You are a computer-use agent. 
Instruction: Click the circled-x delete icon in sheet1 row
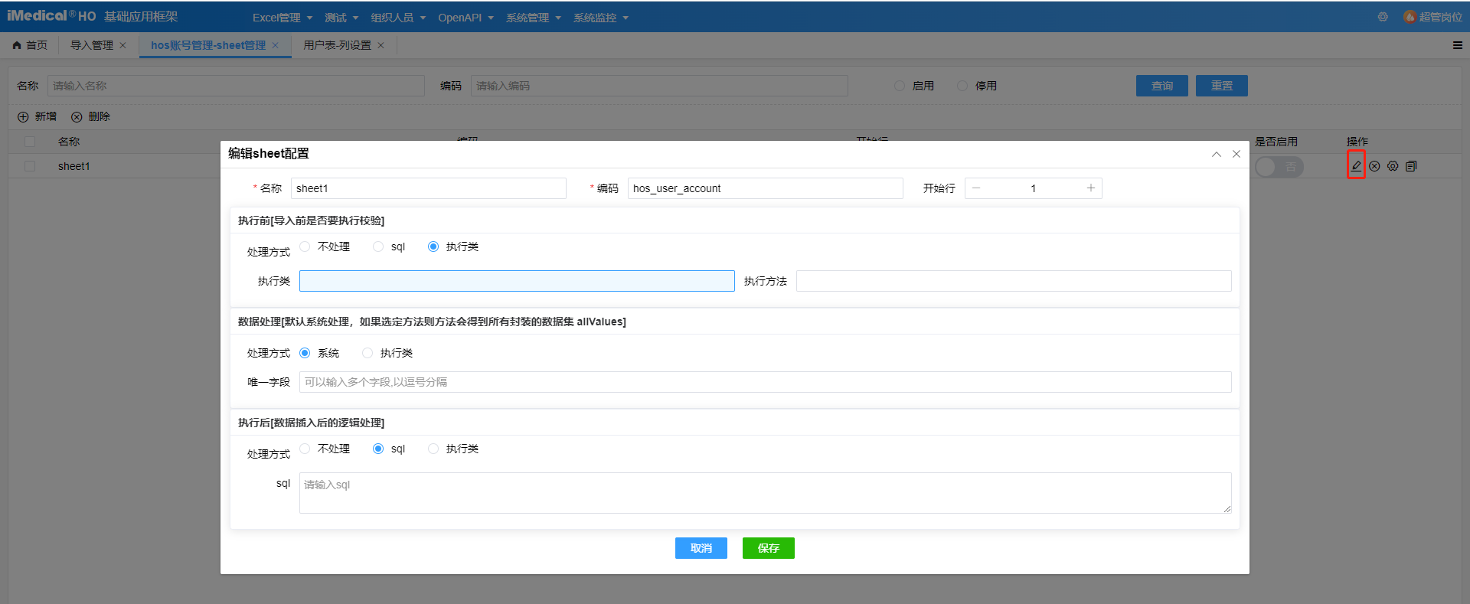pos(1374,166)
